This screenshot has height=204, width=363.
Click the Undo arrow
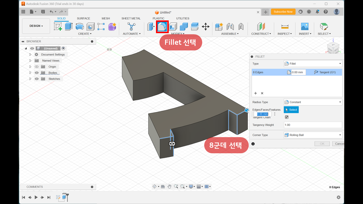tap(51, 12)
